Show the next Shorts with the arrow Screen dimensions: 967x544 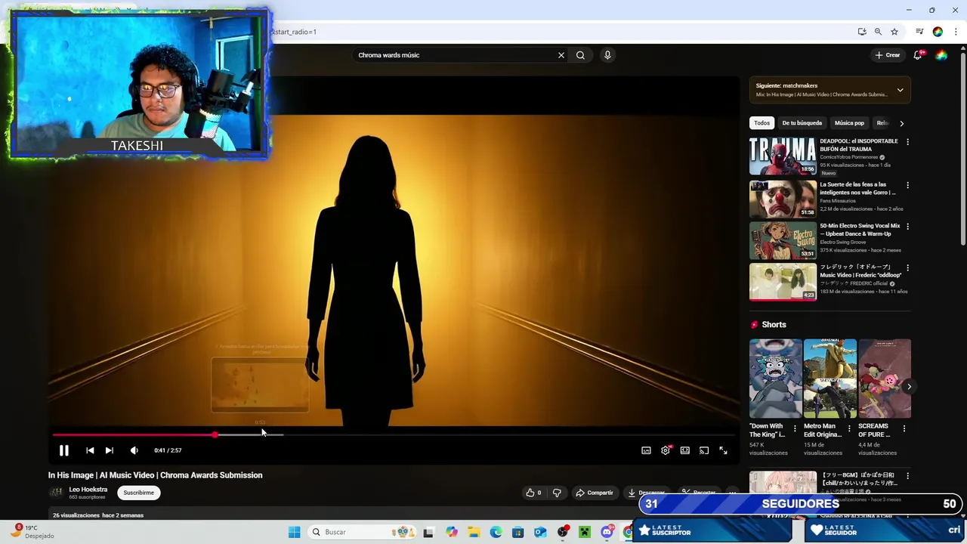tap(909, 386)
